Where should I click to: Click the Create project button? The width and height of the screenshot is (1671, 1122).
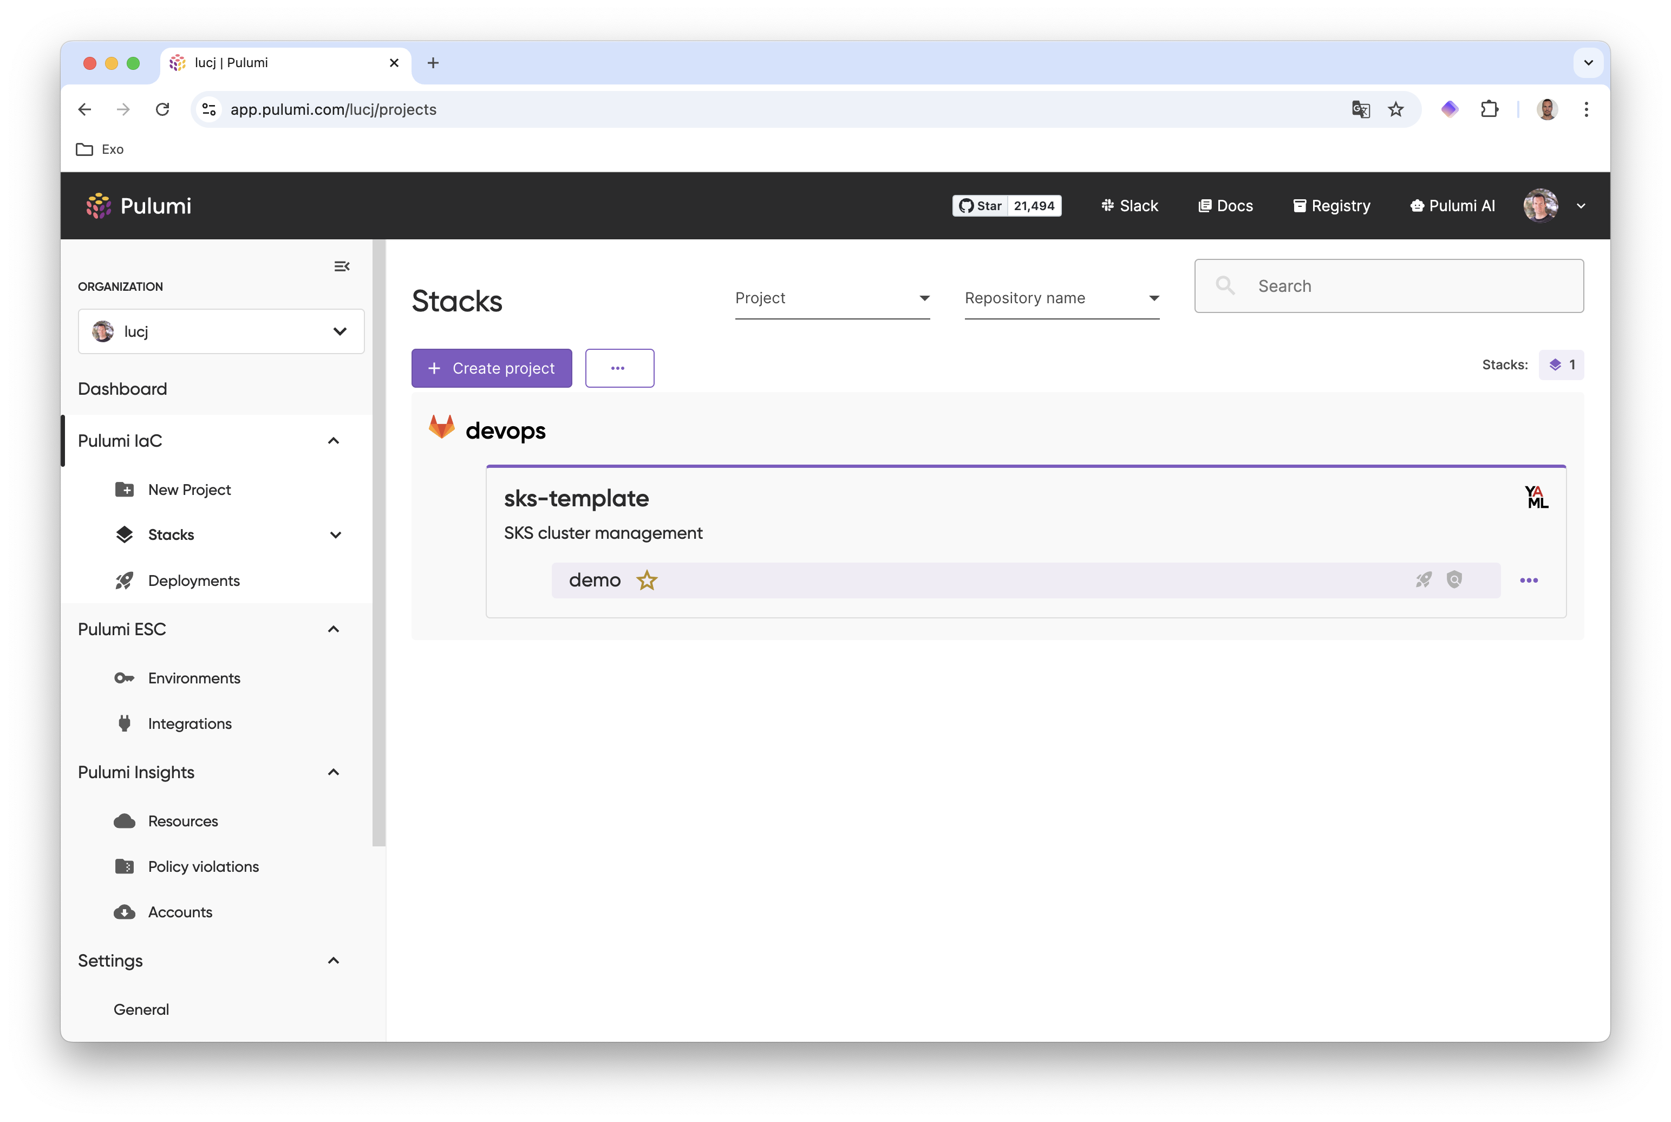point(492,369)
